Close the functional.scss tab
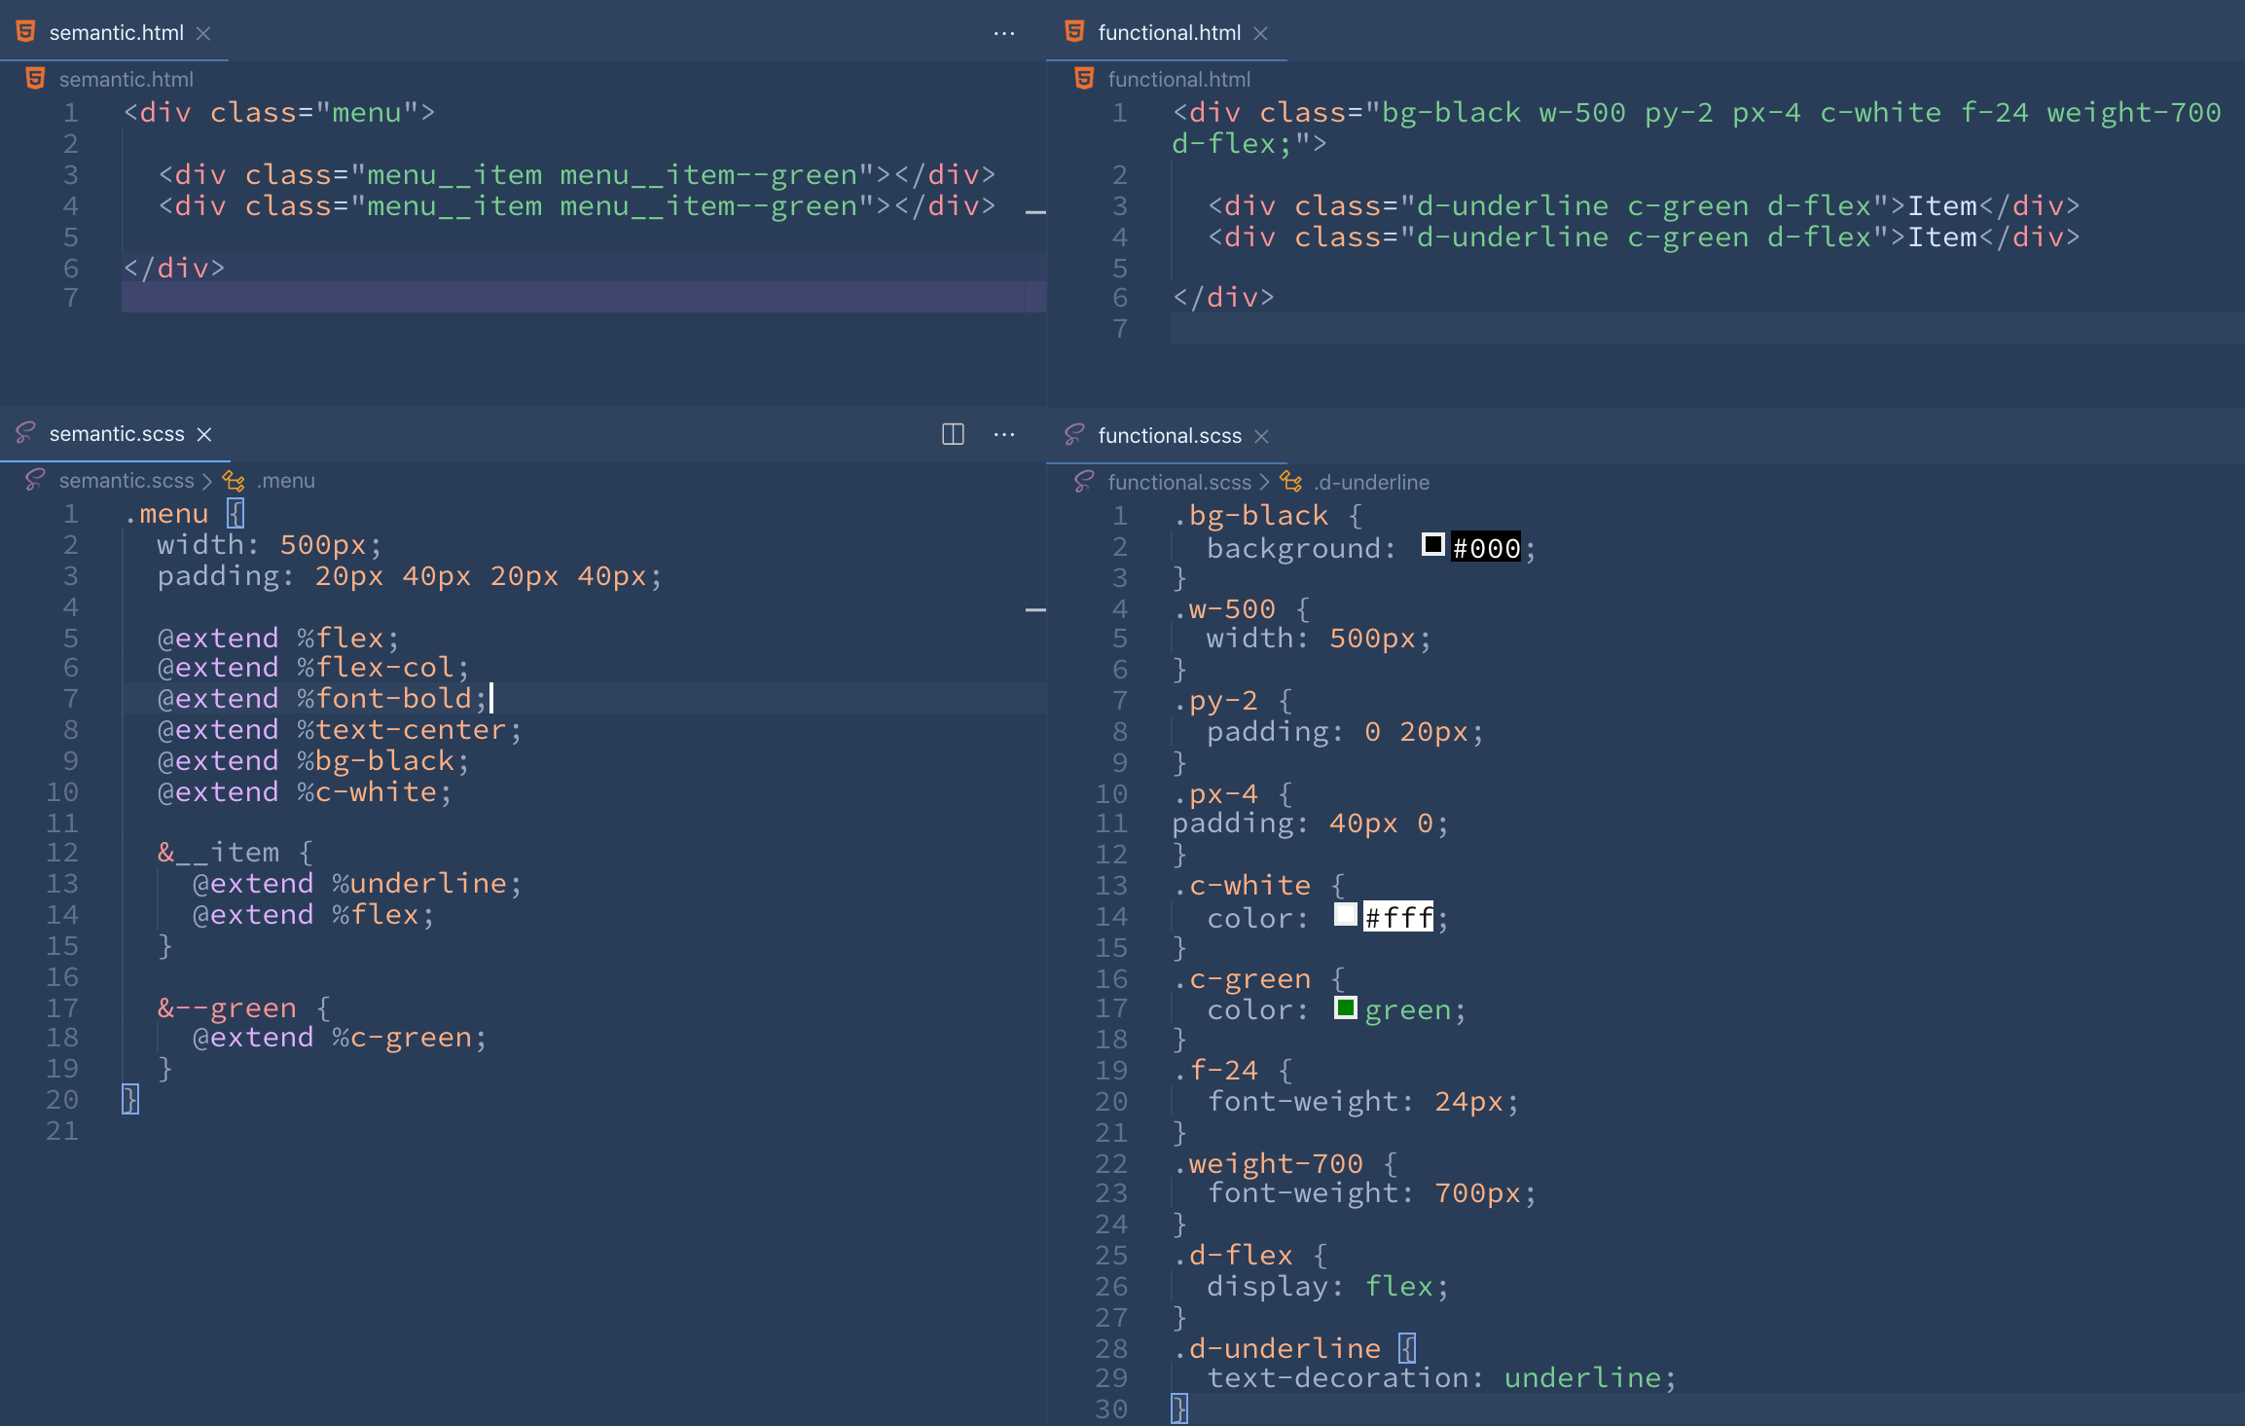The width and height of the screenshot is (2245, 1426). click(x=1261, y=436)
